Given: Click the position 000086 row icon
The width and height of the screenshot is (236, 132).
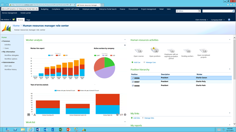Looking at the screenshot, I should click(x=133, y=78).
